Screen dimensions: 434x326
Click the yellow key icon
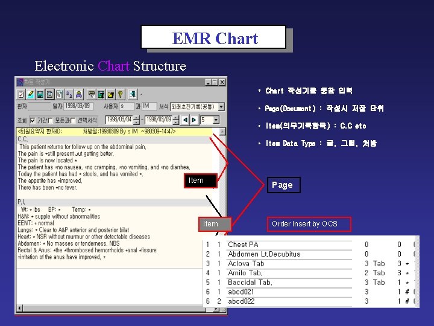pyautogui.click(x=121, y=95)
